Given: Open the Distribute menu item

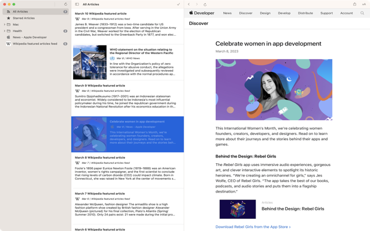Looking at the screenshot, I should coord(306,13).
